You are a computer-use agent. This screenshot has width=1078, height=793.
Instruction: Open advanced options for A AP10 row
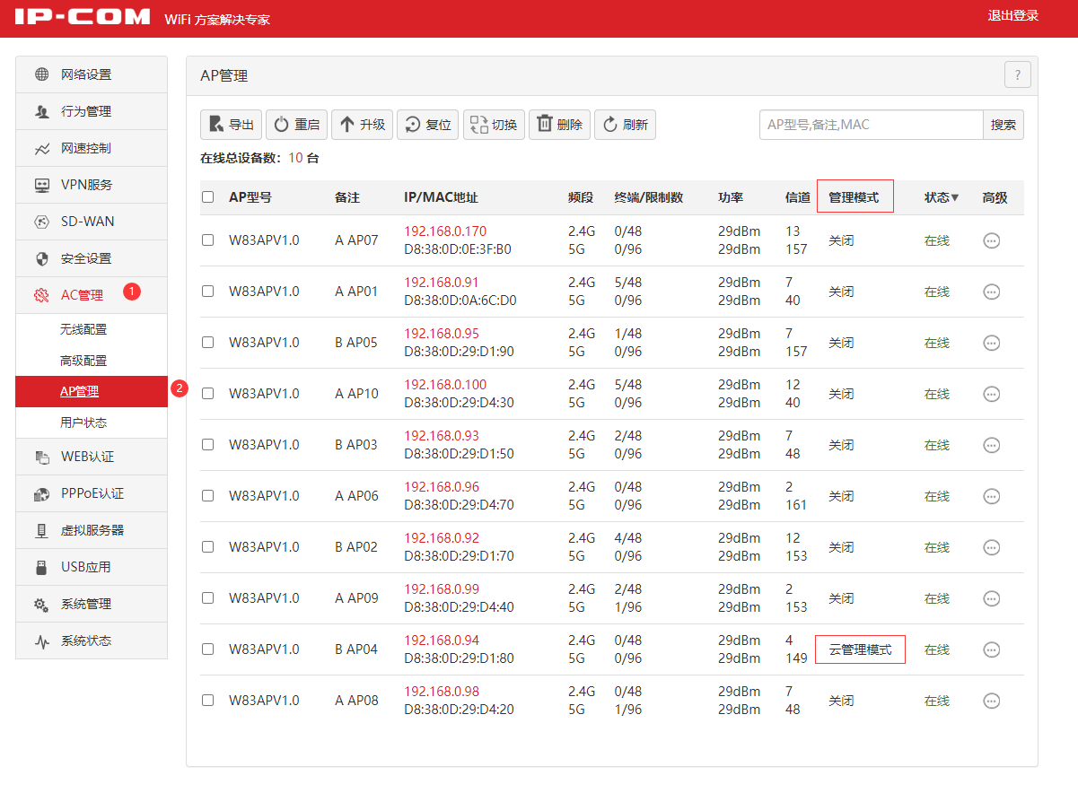coord(992,394)
